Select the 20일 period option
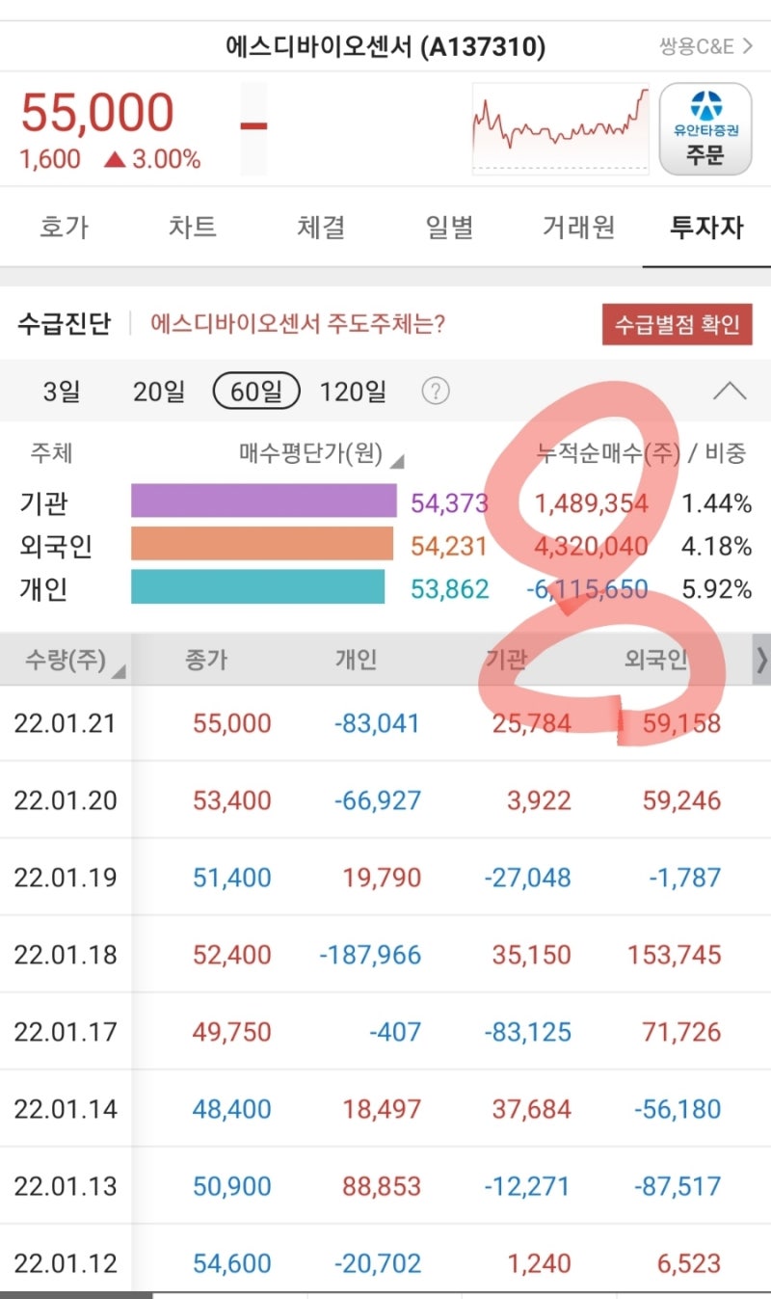 pyautogui.click(x=157, y=392)
